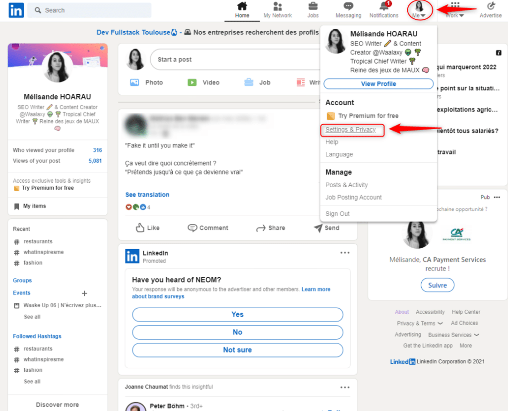The image size is (508, 411).
Task: Open the Me dropdown menu
Action: tap(419, 9)
